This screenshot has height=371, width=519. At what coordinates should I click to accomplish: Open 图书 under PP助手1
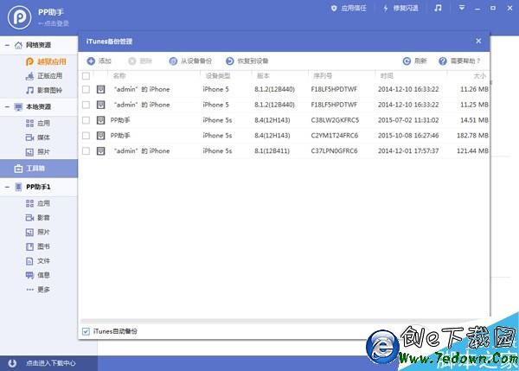38,246
